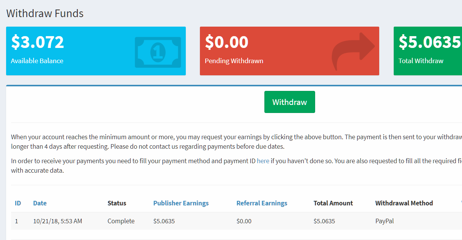Sort the table by ID column
Screen dimensions: 462x240
(18, 203)
